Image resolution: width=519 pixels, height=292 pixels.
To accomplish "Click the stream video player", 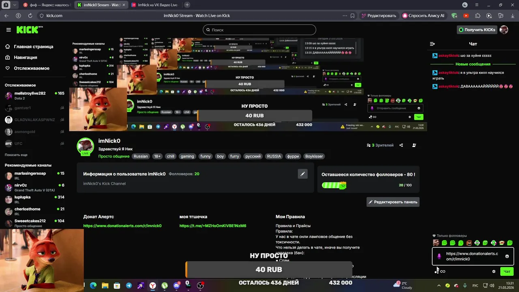I will [248, 85].
